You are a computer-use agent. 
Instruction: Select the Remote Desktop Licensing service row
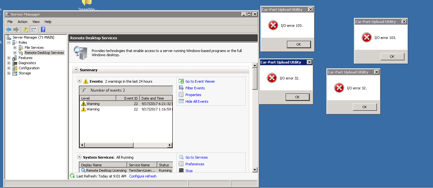[126, 170]
